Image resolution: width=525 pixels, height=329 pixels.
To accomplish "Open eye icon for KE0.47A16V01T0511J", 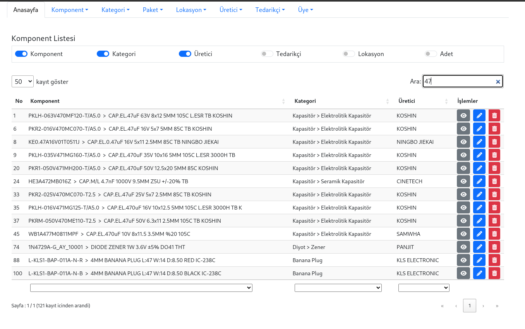I will pyautogui.click(x=463, y=142).
